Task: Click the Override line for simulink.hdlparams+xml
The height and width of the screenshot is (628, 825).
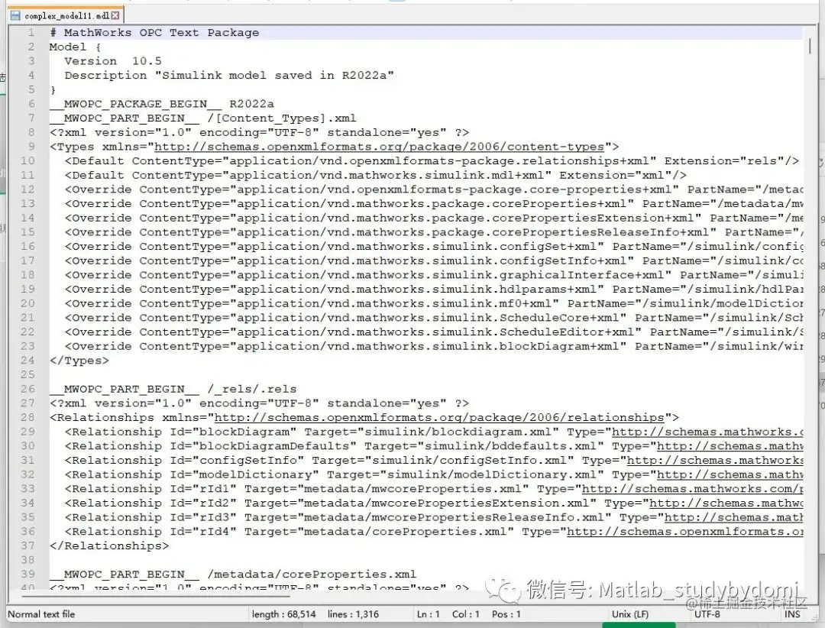Action: coord(434,289)
